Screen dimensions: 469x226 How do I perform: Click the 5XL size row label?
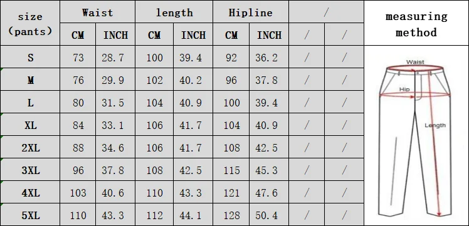pos(30,215)
